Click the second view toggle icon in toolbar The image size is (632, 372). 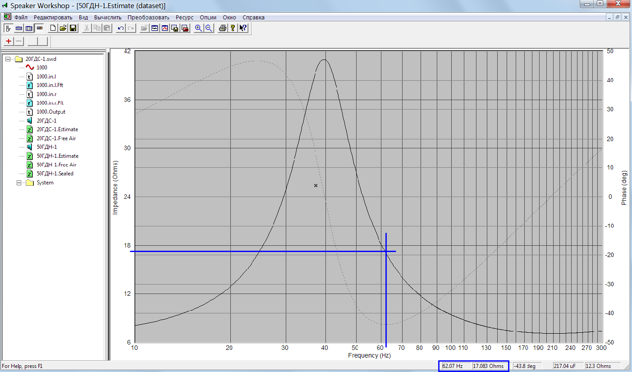[x=18, y=28]
